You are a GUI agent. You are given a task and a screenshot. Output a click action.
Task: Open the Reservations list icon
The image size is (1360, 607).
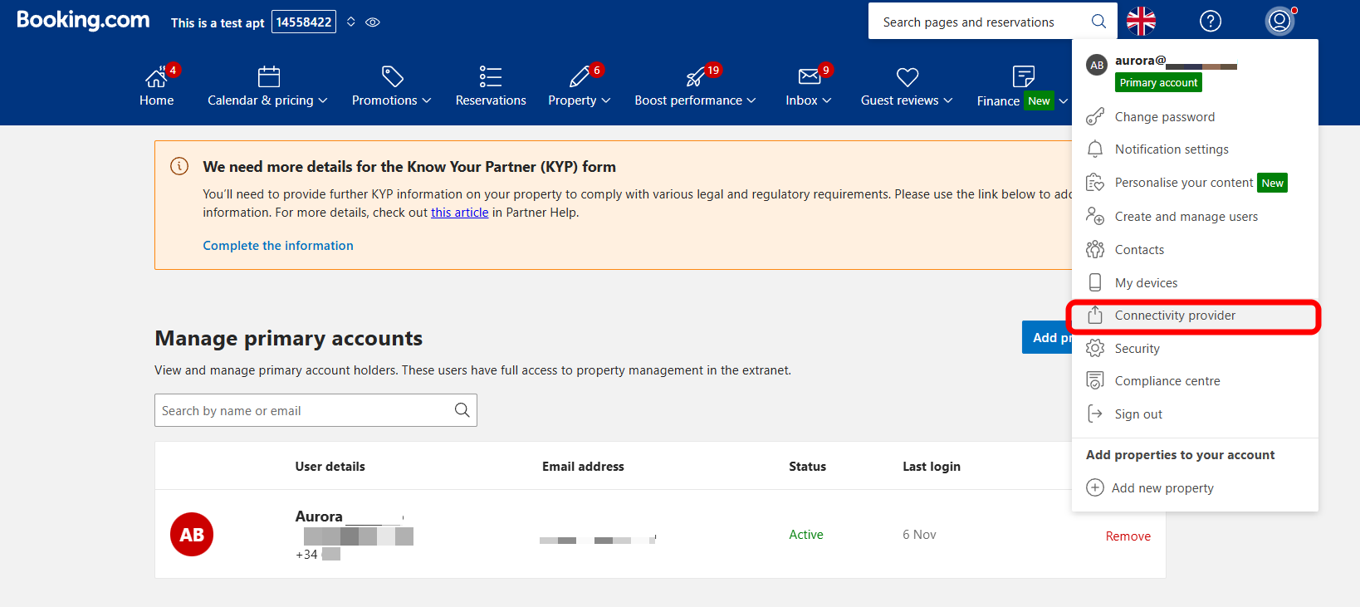[490, 77]
